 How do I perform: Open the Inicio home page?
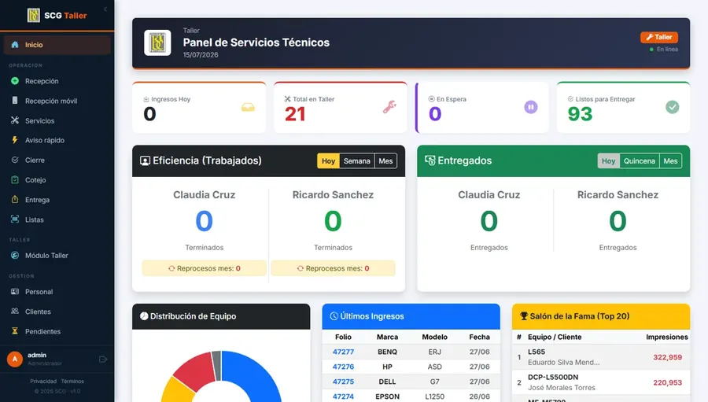coord(57,45)
